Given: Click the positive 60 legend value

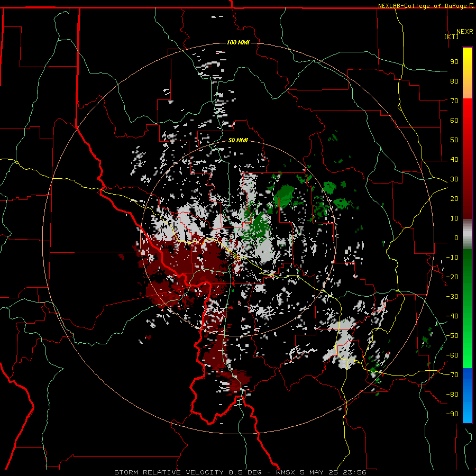Looking at the screenshot, I should (454, 120).
